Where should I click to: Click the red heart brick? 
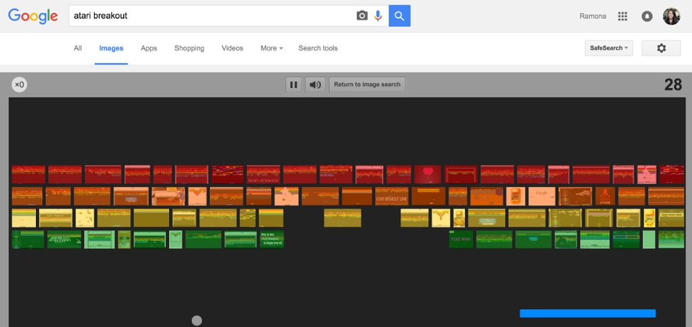coord(428,174)
